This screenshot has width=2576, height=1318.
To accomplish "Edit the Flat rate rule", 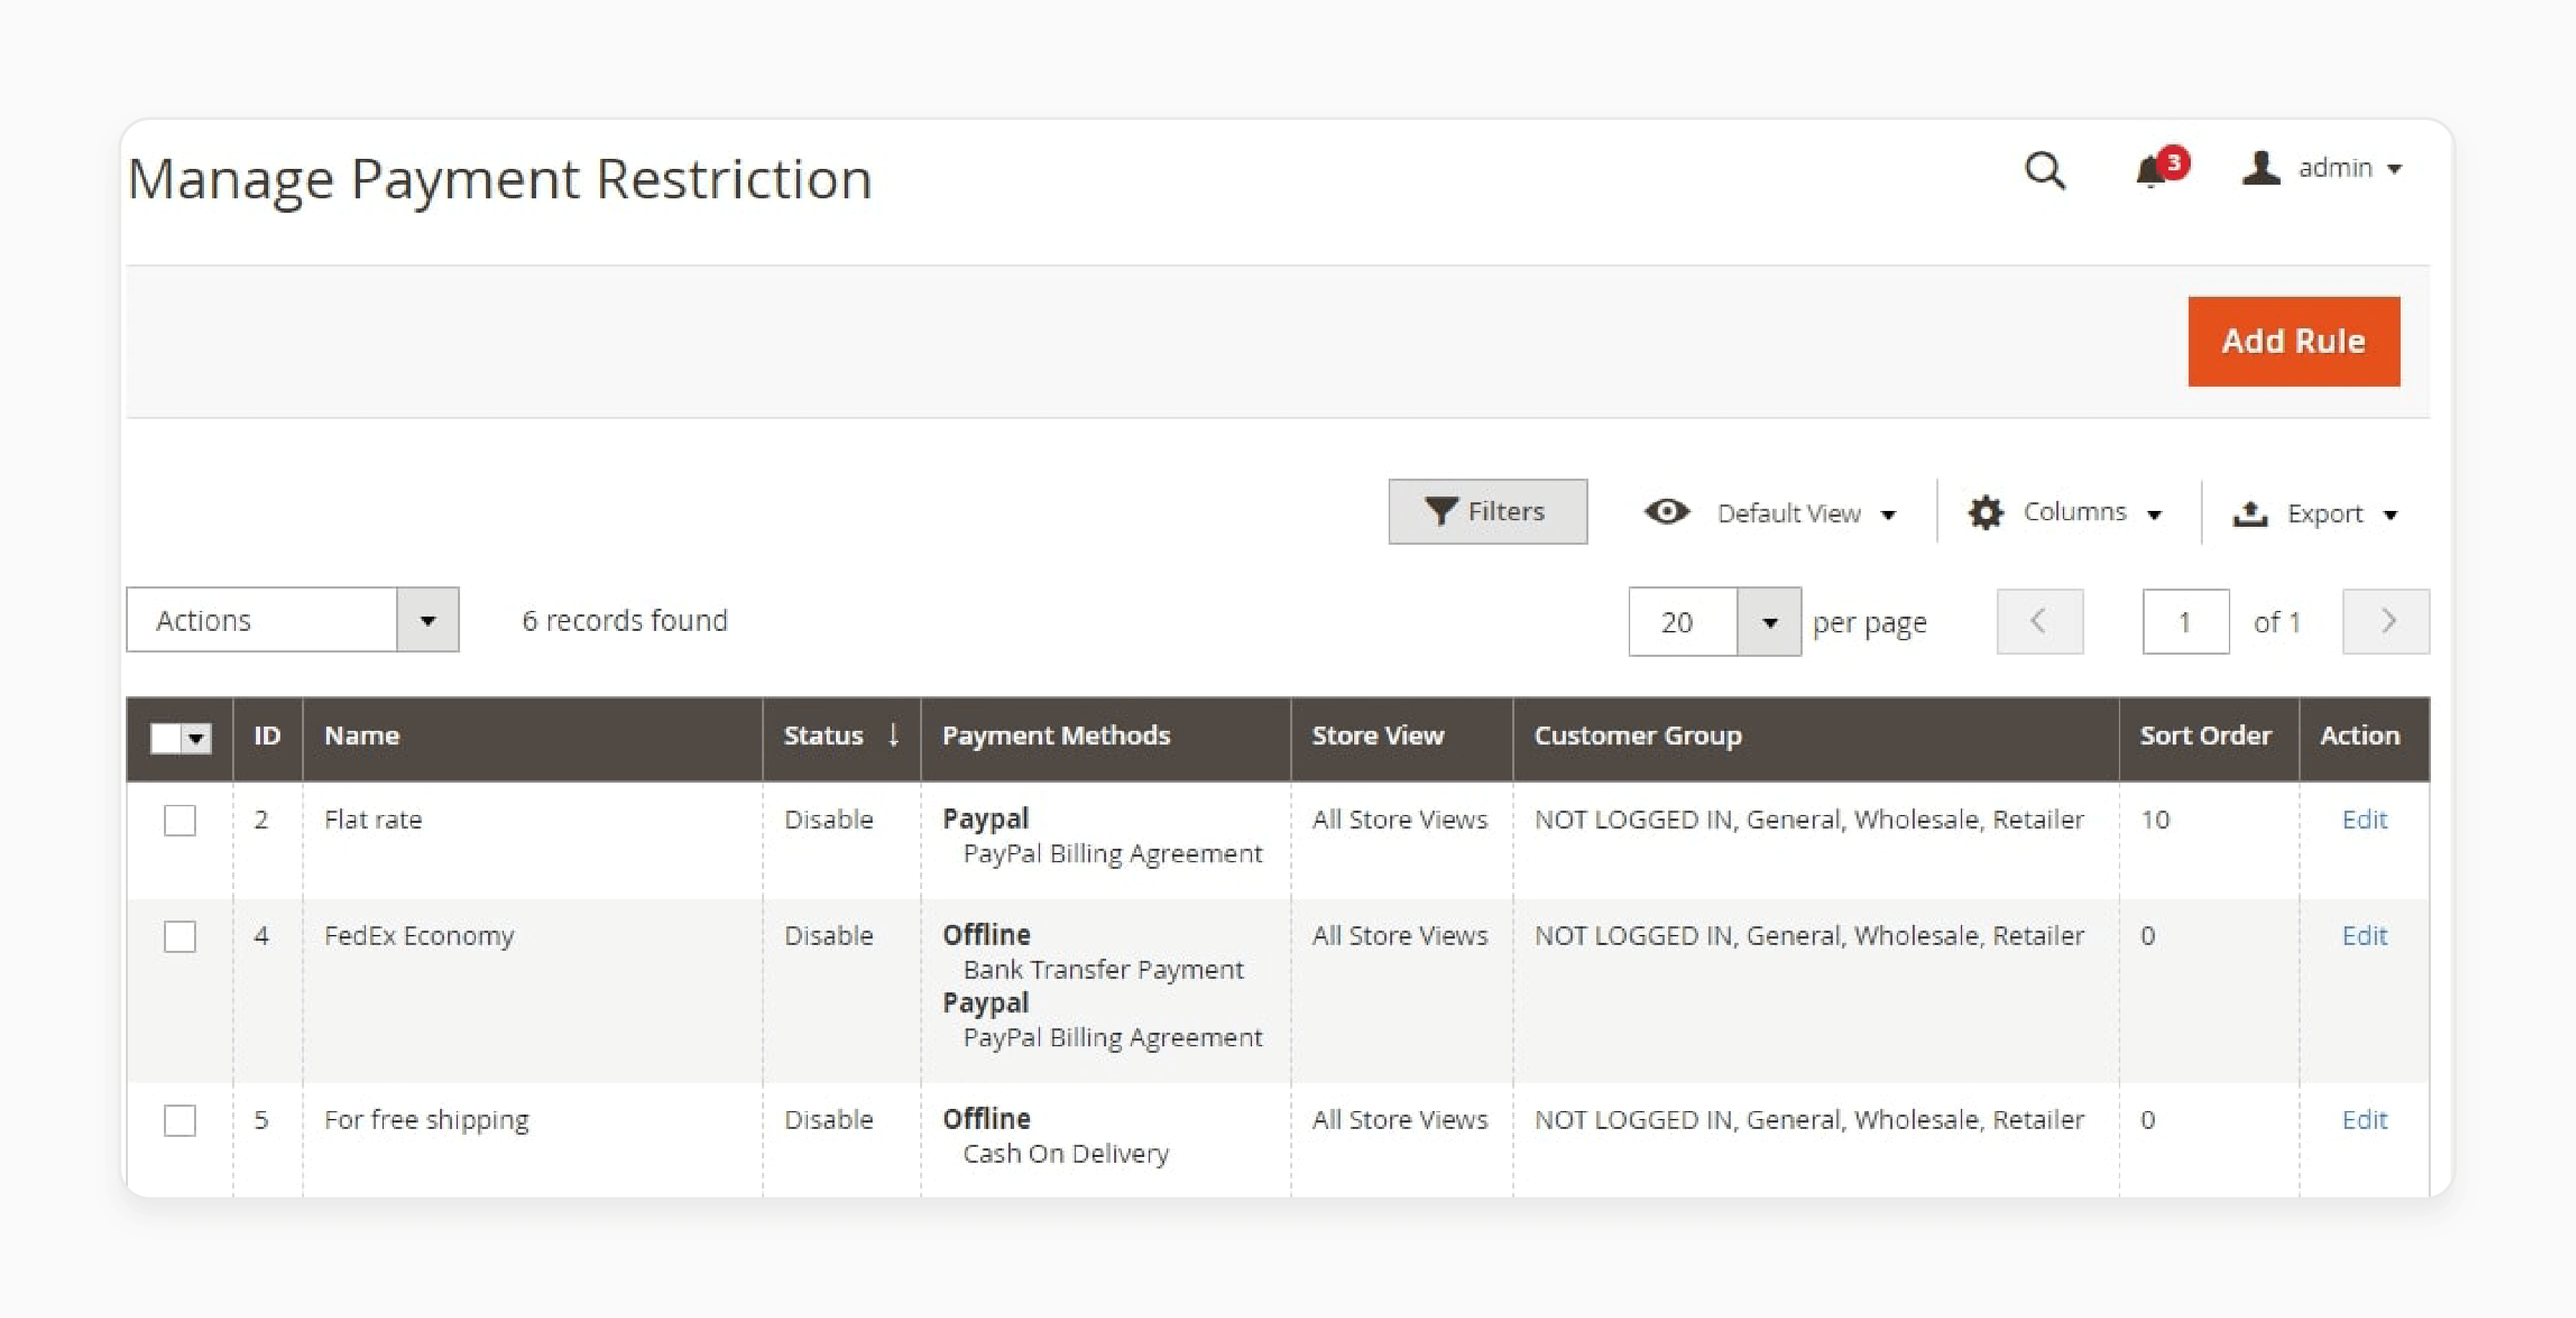I will coord(2364,820).
